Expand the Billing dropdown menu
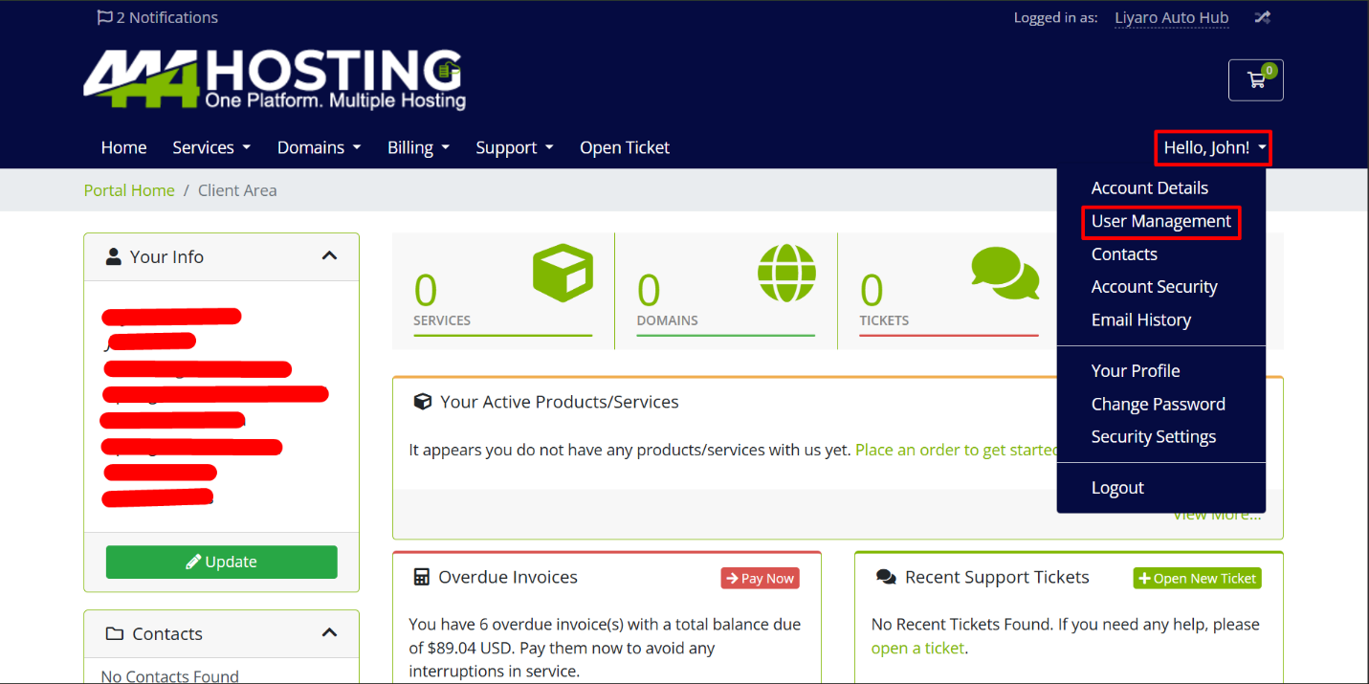The image size is (1369, 684). coord(418,147)
